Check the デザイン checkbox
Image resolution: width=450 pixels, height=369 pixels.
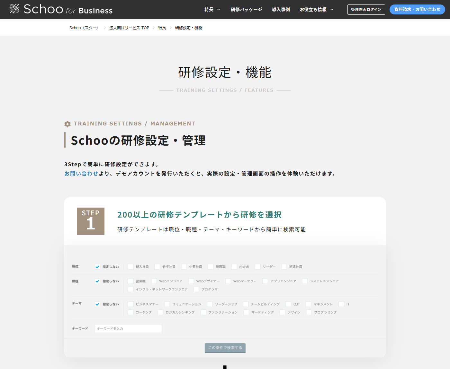[282, 312]
